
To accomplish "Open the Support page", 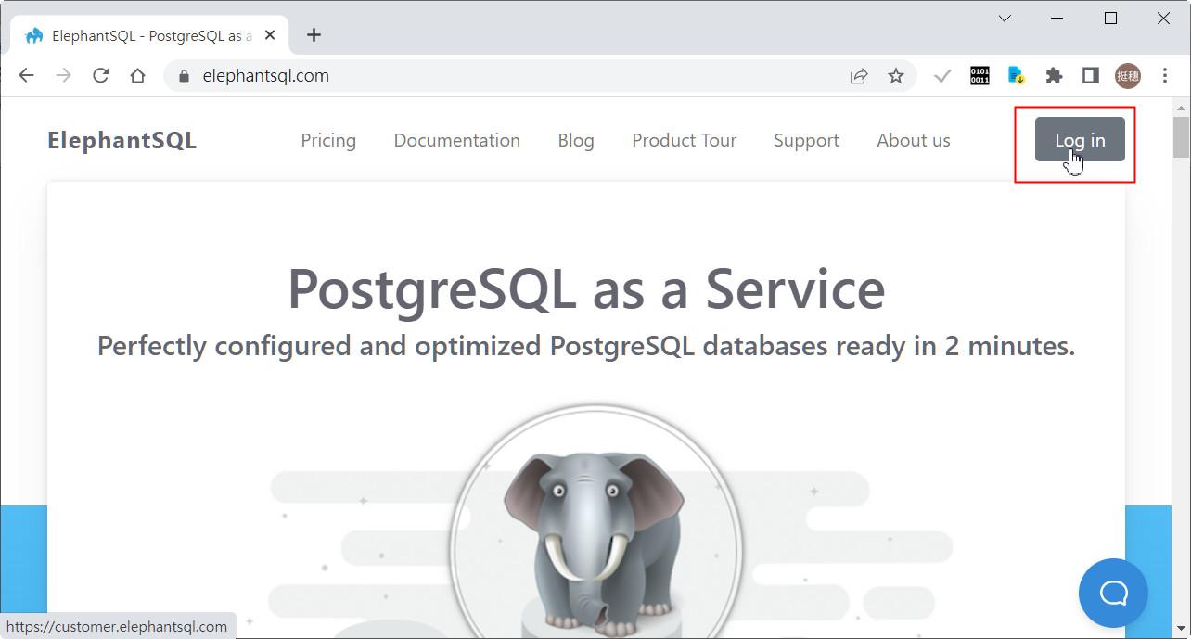I will click(806, 140).
